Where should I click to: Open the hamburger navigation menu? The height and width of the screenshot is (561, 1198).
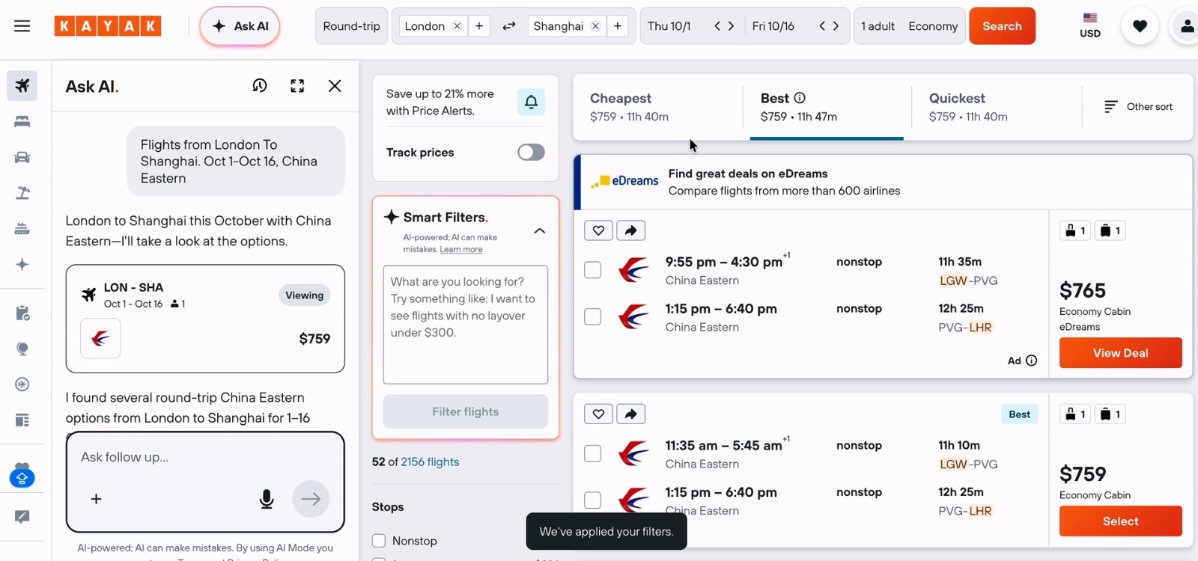pyautogui.click(x=22, y=26)
